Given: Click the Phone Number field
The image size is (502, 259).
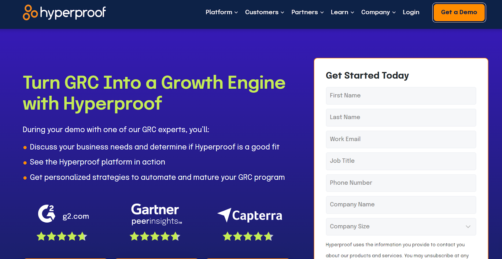Looking at the screenshot, I should coord(401,183).
